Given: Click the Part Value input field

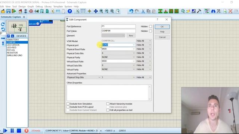Looking at the screenshot, I should click(x=118, y=31).
